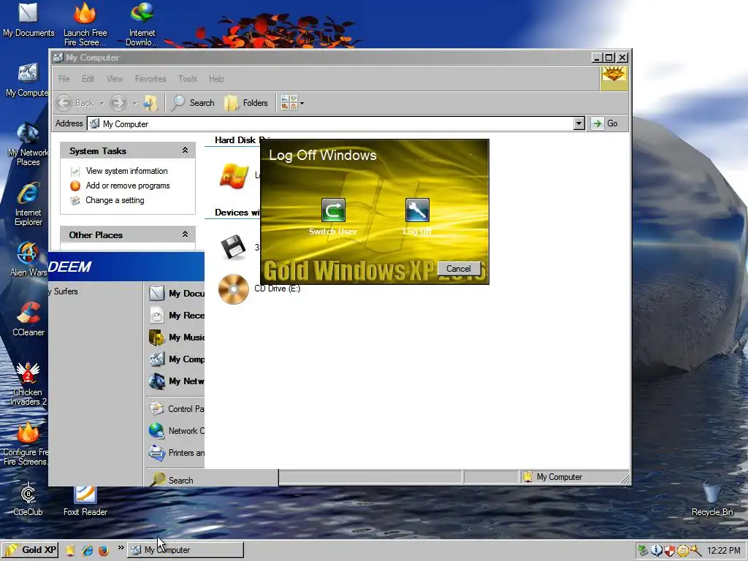Open the Favorites menu
Image resolution: width=748 pixels, height=561 pixels.
[150, 79]
